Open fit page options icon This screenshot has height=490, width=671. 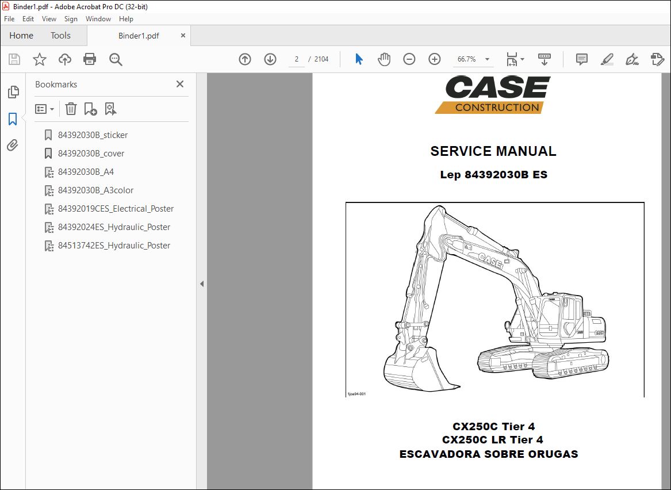tap(515, 59)
